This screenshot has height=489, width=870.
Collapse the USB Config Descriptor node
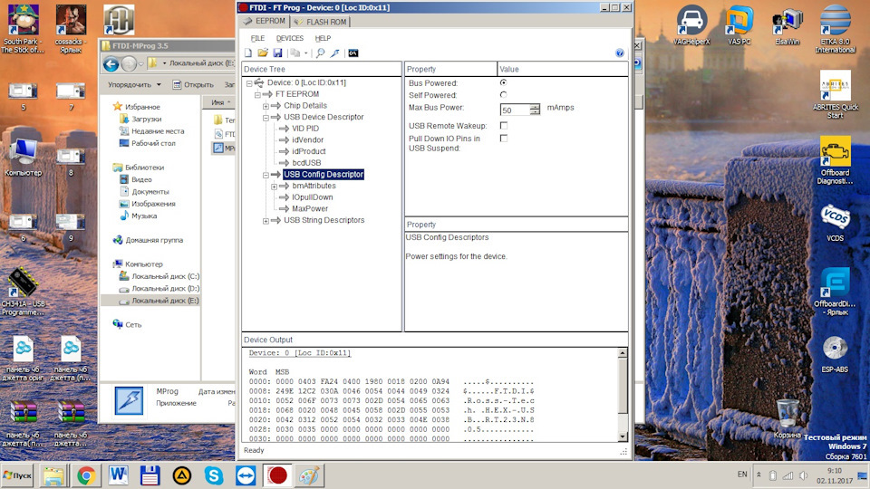pos(266,175)
